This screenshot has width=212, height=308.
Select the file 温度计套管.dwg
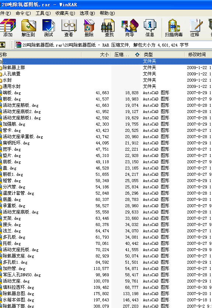coord(18,193)
